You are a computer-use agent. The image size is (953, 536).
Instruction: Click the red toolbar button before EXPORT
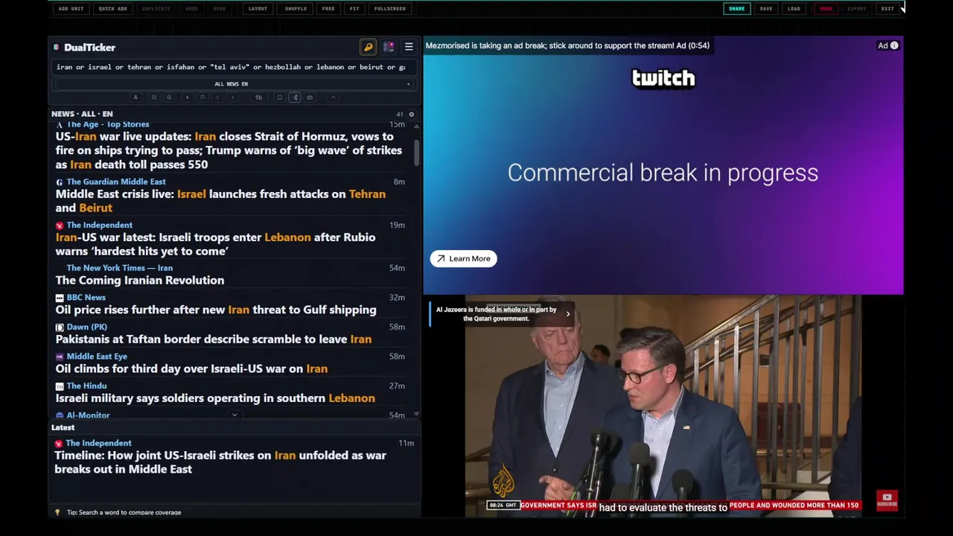pyautogui.click(x=826, y=9)
